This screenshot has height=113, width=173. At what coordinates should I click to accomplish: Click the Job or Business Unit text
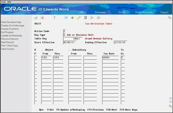[x=80, y=35]
